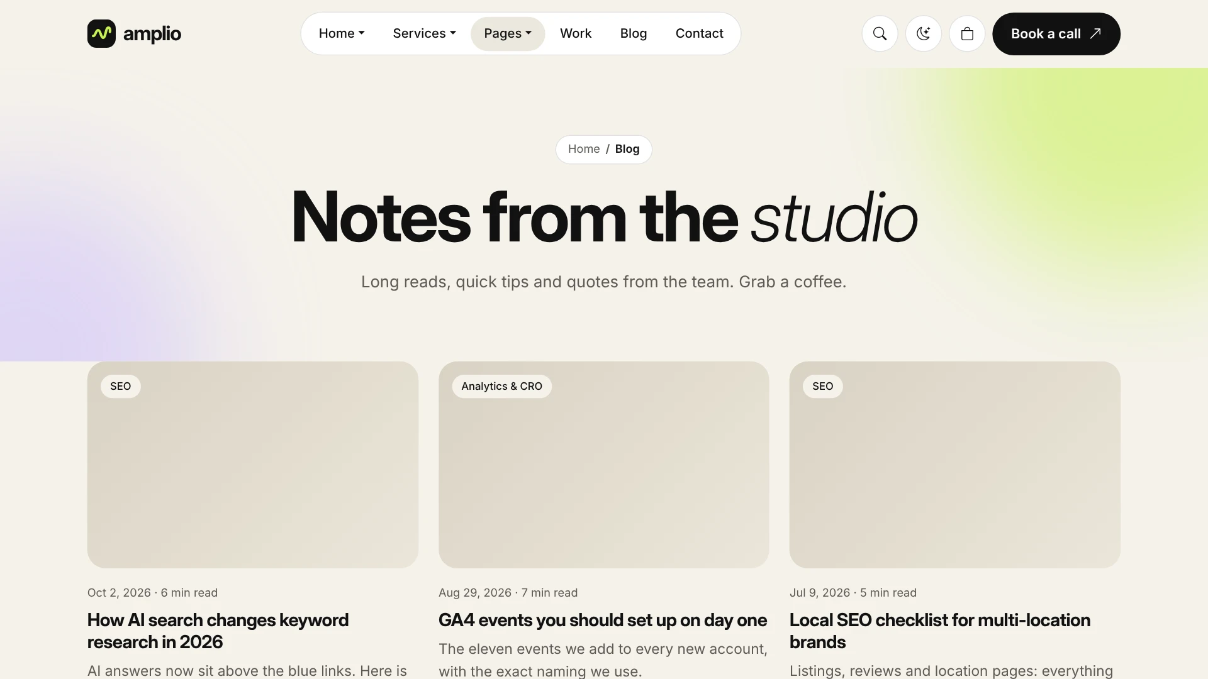Open 'Local SEO checklist for multi-location brands' title
The height and width of the screenshot is (679, 1208).
(939, 631)
